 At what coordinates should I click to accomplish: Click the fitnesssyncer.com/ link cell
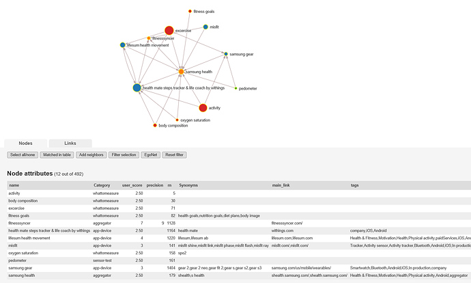coord(287,223)
